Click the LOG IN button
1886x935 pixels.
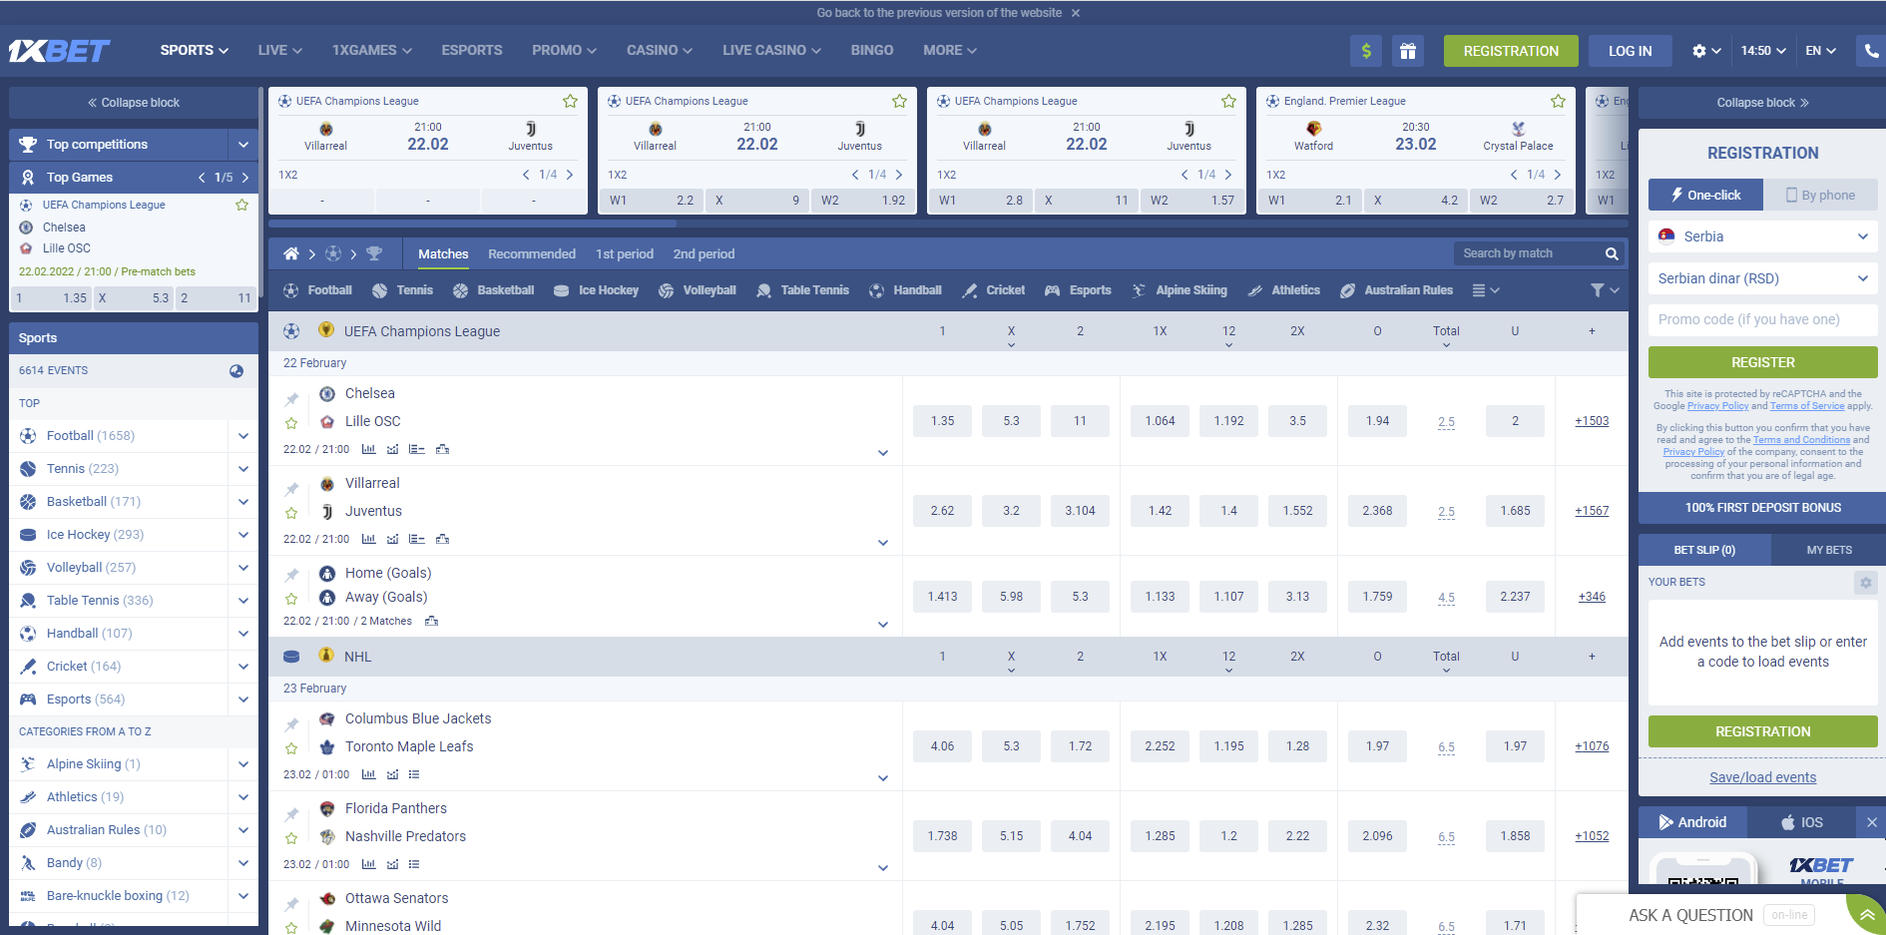click(1631, 51)
